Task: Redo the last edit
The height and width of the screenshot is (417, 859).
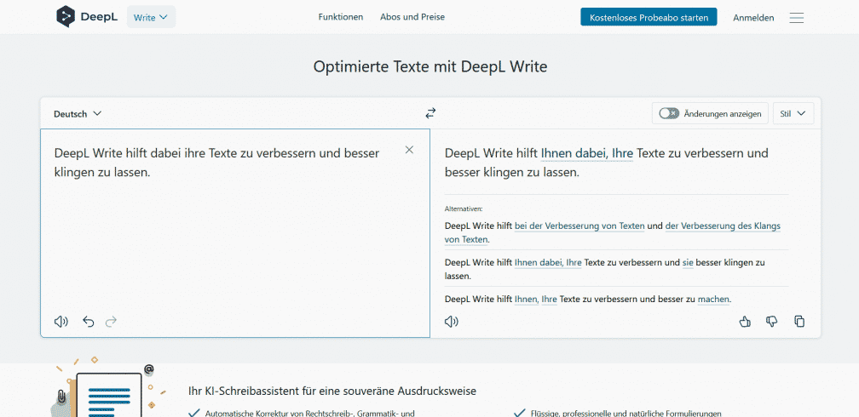Action: [111, 322]
